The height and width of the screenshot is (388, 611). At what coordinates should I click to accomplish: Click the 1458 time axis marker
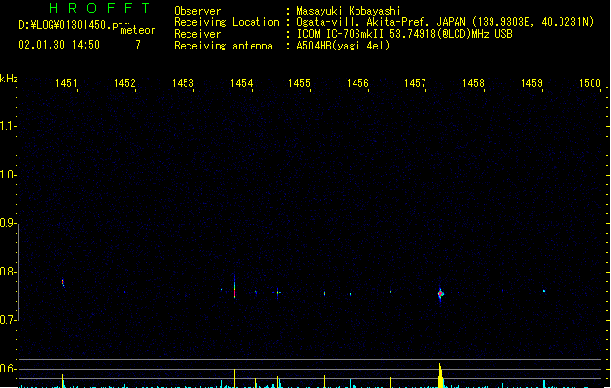coord(473,82)
